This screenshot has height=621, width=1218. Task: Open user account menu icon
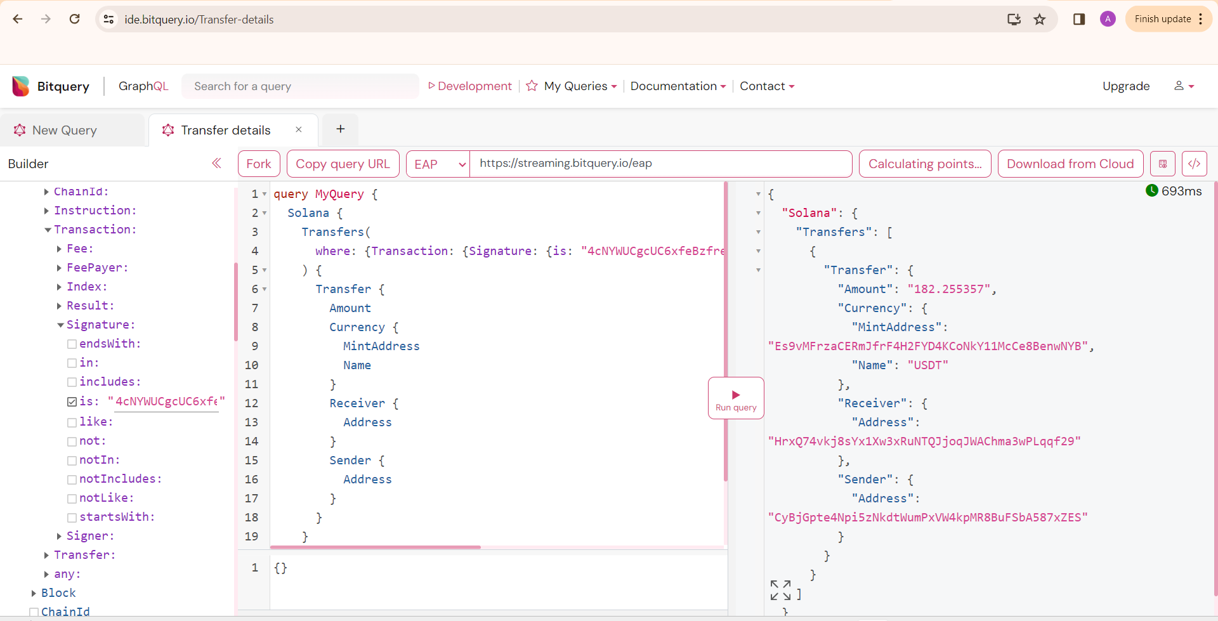tap(1184, 86)
